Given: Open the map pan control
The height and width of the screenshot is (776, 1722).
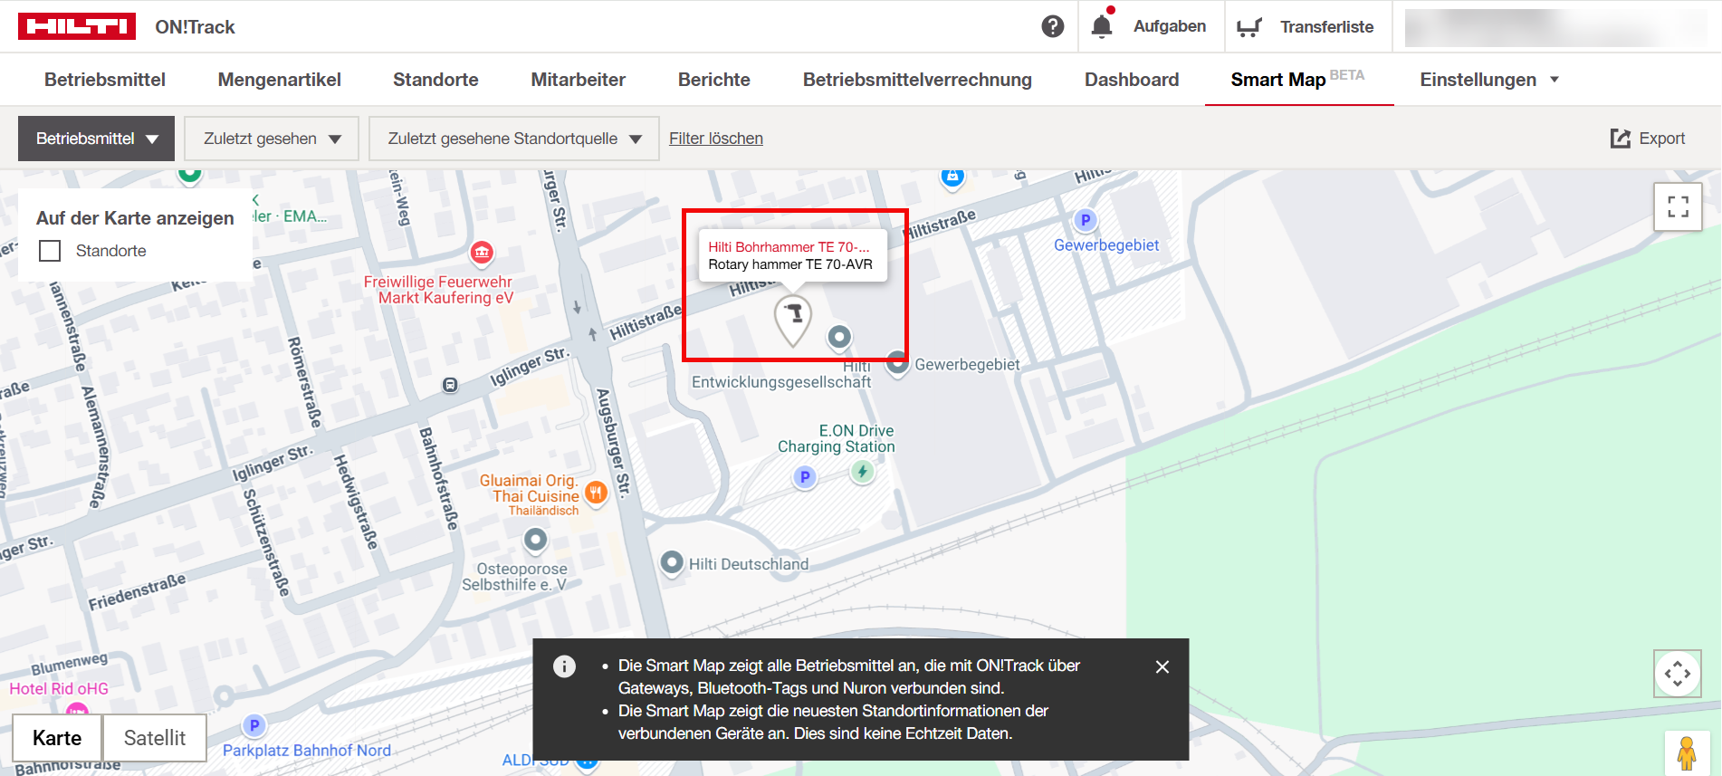Looking at the screenshot, I should [1678, 674].
